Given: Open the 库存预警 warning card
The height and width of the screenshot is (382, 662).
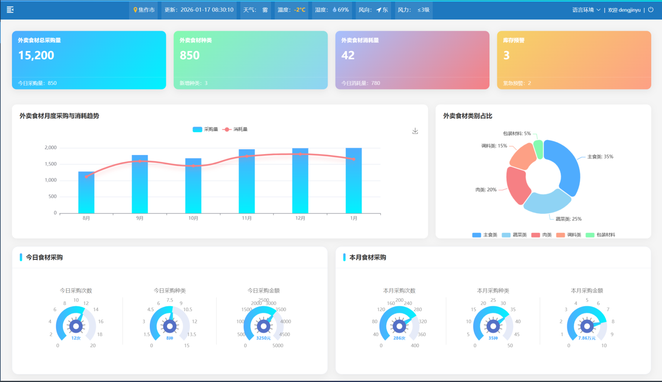Looking at the screenshot, I should [x=574, y=60].
